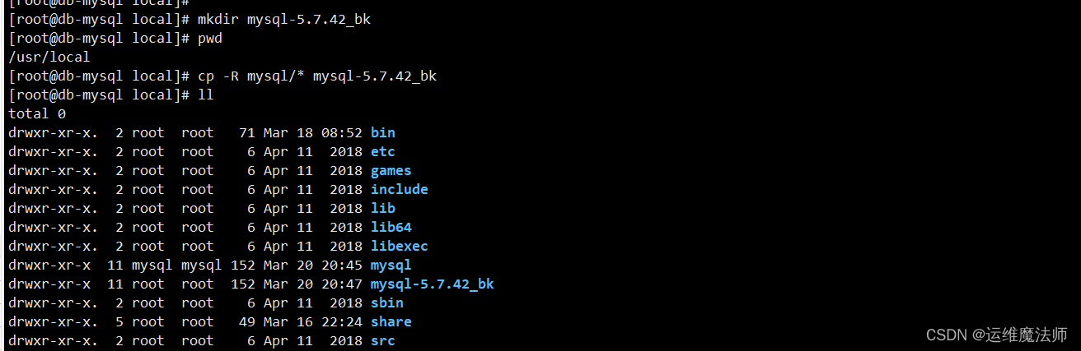Click the 'Mar 16 22:24' timestamp
The height and width of the screenshot is (351, 1081).
click(312, 321)
